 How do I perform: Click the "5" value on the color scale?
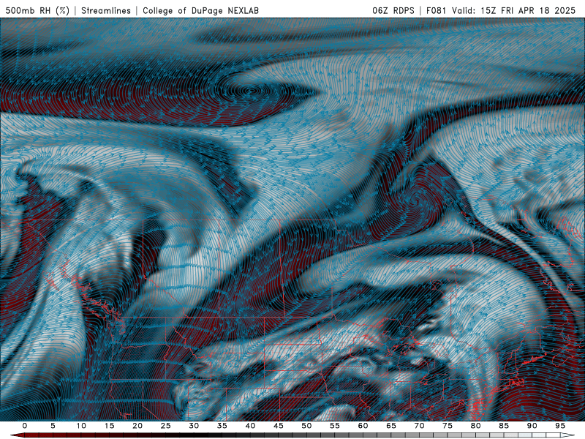pyautogui.click(x=53, y=426)
